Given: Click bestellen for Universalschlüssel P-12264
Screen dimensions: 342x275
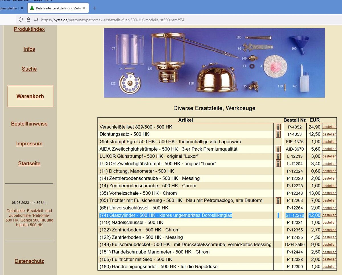Looking at the screenshot, I should 329,208.
